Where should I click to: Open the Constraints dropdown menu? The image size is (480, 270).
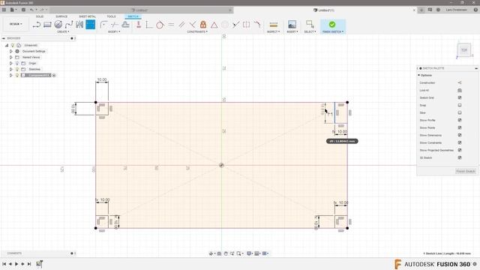click(x=197, y=31)
